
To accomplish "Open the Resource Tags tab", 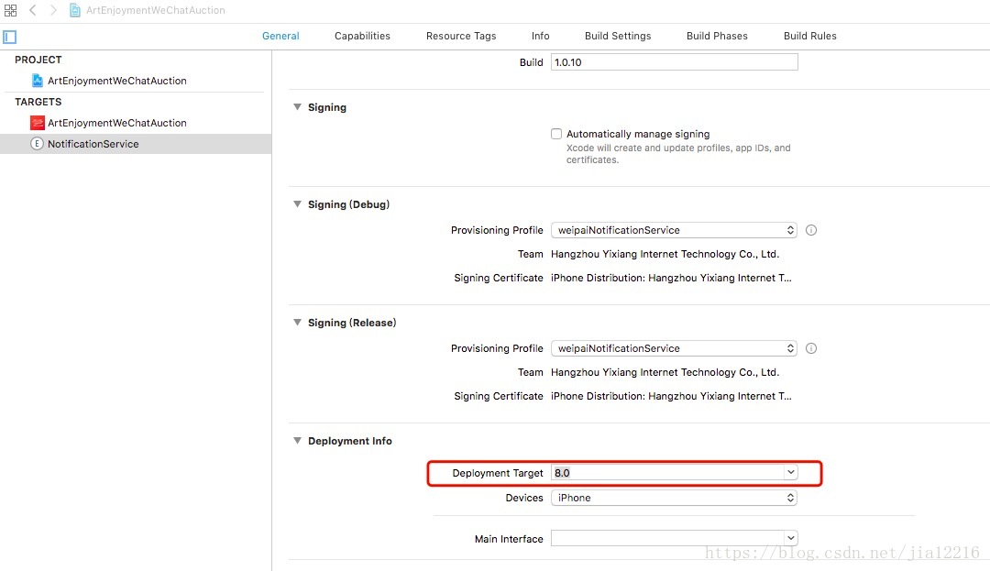I will (x=461, y=36).
